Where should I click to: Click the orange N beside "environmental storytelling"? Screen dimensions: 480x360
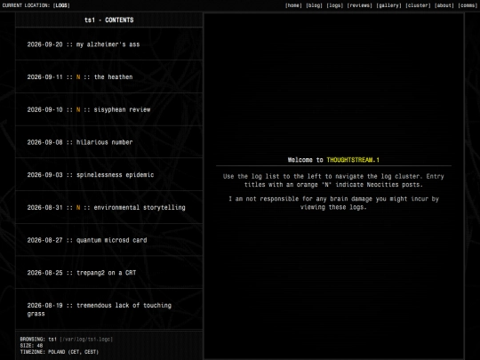pyautogui.click(x=78, y=207)
